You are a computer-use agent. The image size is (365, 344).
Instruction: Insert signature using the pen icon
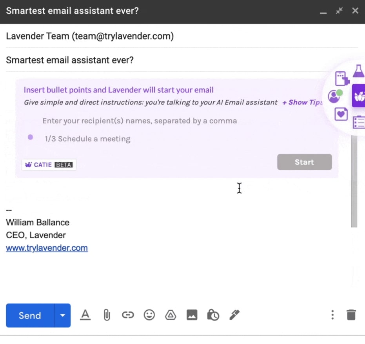point(234,315)
